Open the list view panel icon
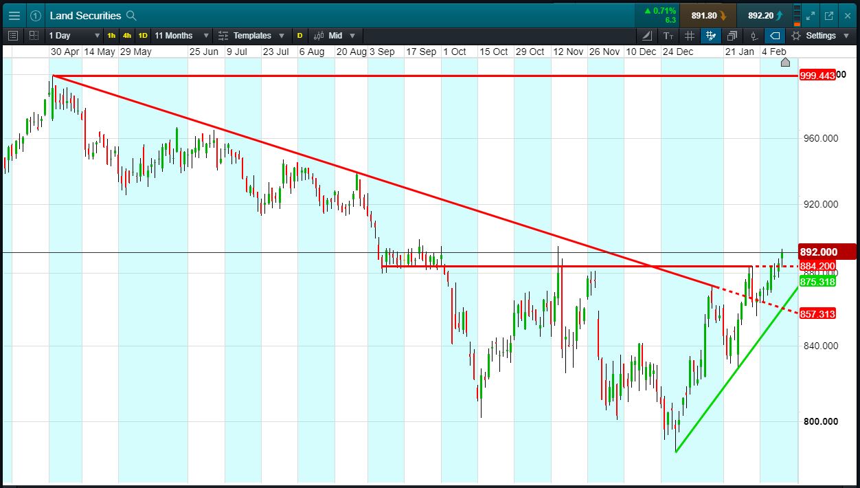This screenshot has width=860, height=488. pyautogui.click(x=13, y=35)
